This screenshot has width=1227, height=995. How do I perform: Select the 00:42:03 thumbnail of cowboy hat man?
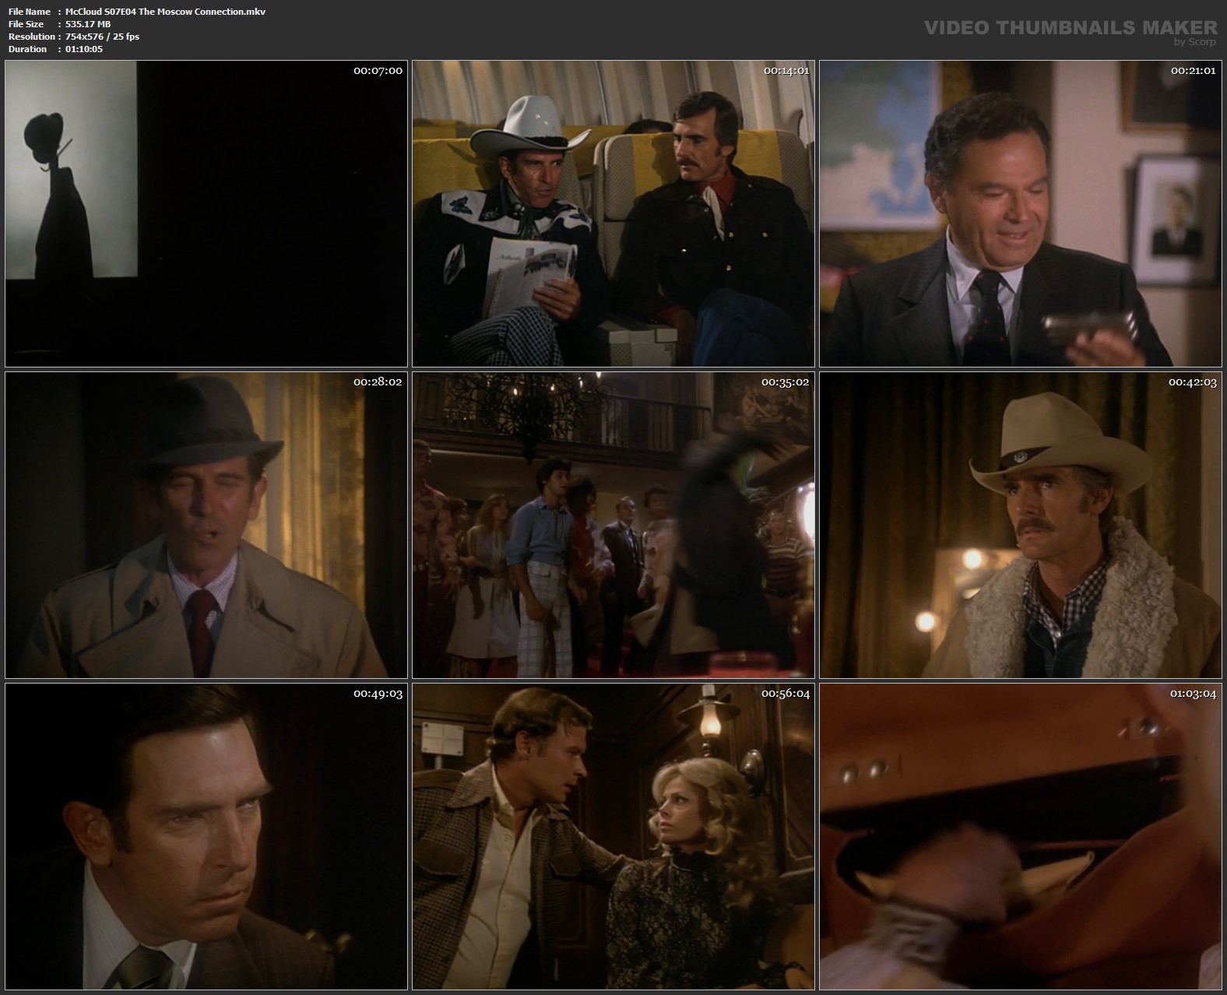click(x=1021, y=525)
